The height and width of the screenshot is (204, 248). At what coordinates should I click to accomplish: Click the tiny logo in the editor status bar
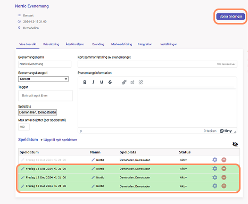click(226, 131)
